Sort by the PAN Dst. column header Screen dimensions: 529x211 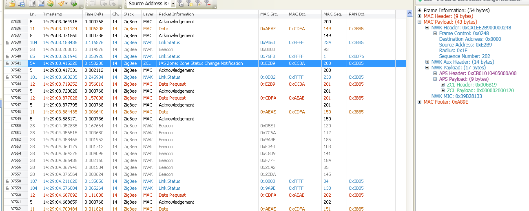tap(371, 14)
